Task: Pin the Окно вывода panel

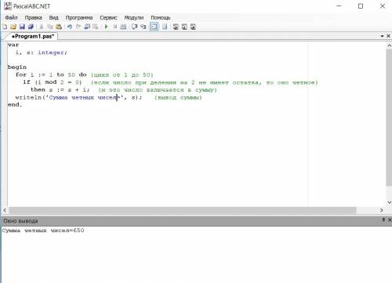Action: click(383, 220)
